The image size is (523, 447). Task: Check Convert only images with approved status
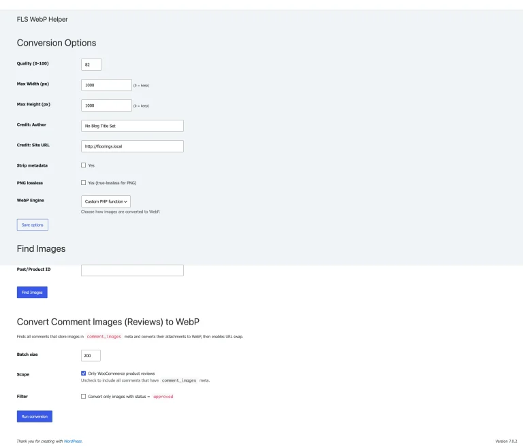pyautogui.click(x=83, y=397)
